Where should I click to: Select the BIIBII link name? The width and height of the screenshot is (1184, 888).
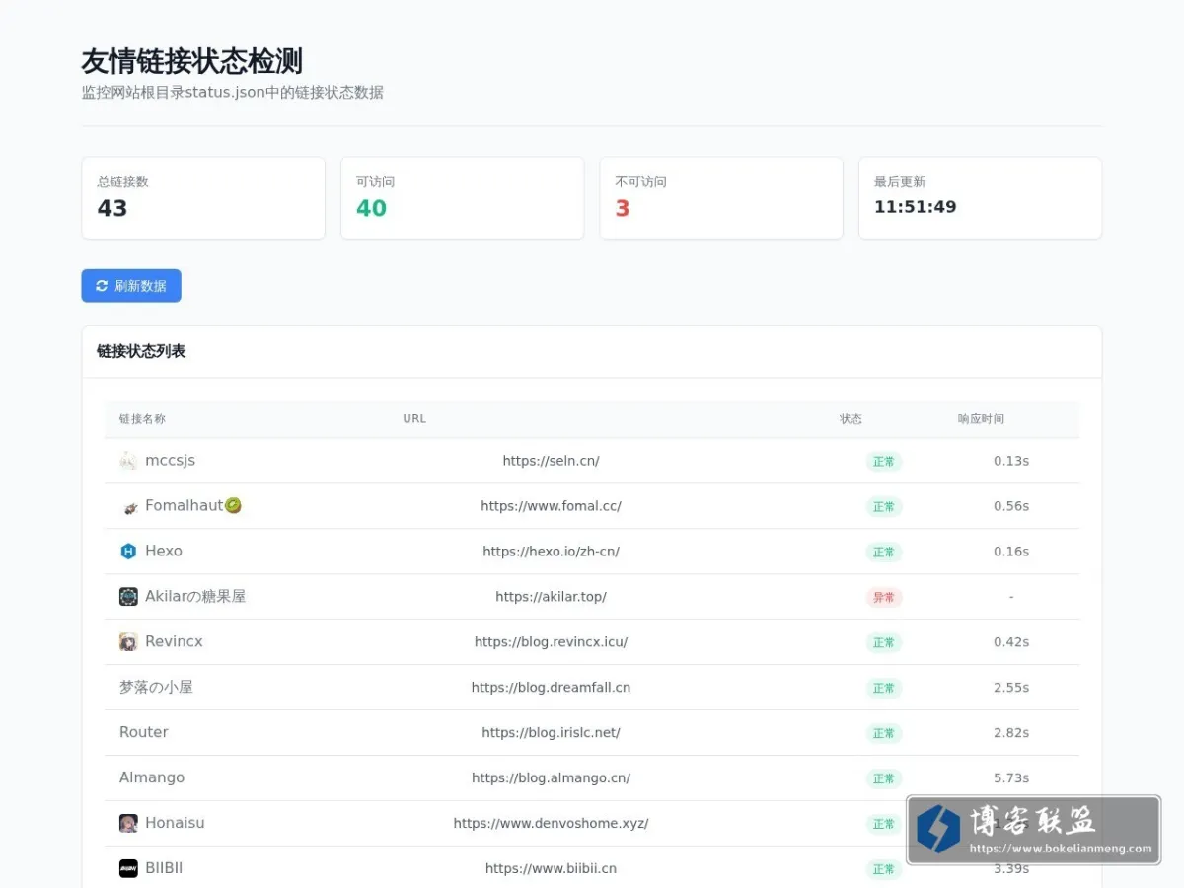tap(164, 869)
